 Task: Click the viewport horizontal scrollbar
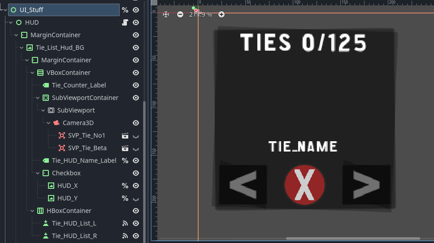[353, 239]
